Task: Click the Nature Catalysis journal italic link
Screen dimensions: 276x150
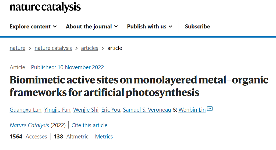Action: [x=29, y=125]
